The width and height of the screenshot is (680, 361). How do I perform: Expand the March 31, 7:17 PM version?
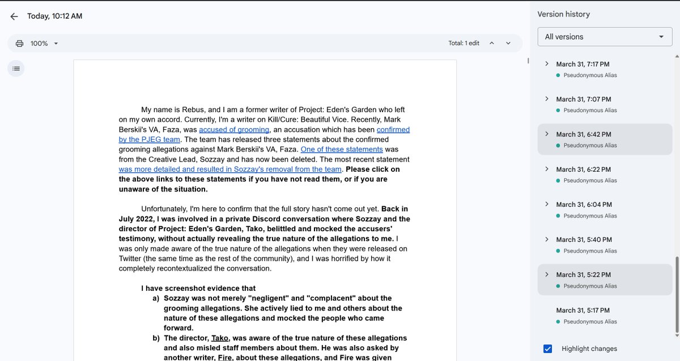pyautogui.click(x=547, y=63)
